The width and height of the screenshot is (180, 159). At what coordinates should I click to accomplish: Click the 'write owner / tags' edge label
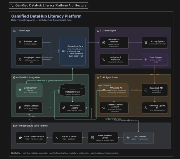tap(113, 119)
